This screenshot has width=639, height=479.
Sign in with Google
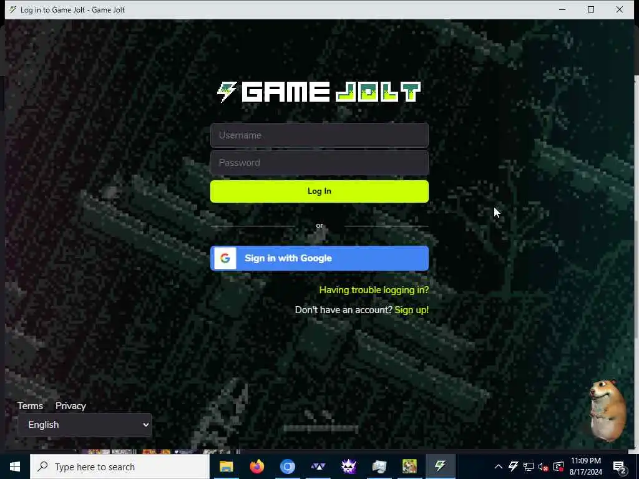(319, 258)
